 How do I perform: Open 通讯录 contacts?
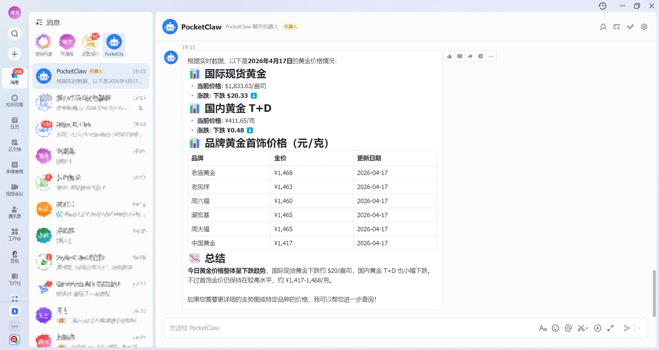[14, 212]
